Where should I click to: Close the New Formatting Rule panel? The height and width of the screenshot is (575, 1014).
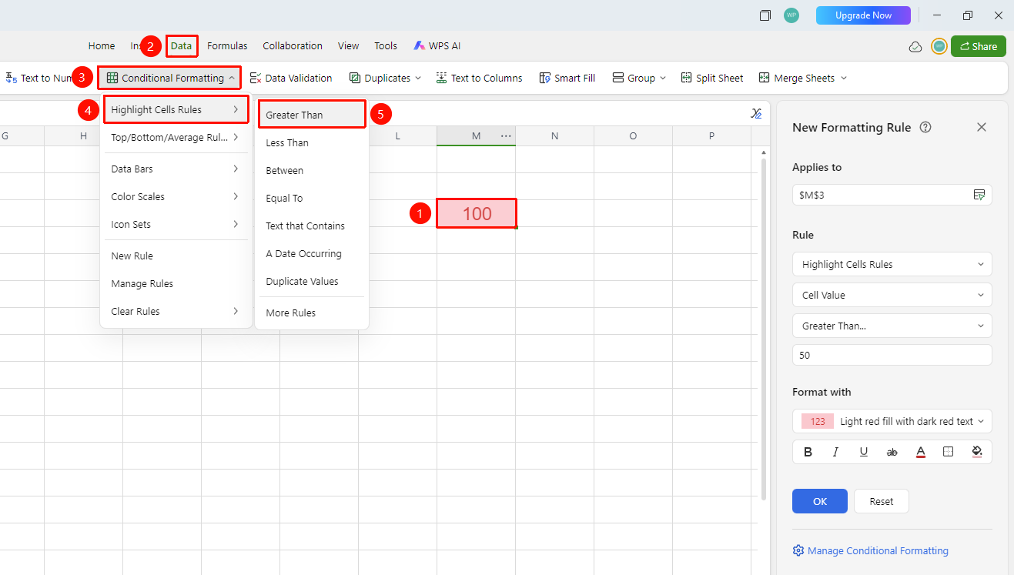coord(982,127)
